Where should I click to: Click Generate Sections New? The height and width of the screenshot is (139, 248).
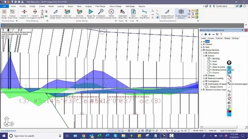point(67,14)
